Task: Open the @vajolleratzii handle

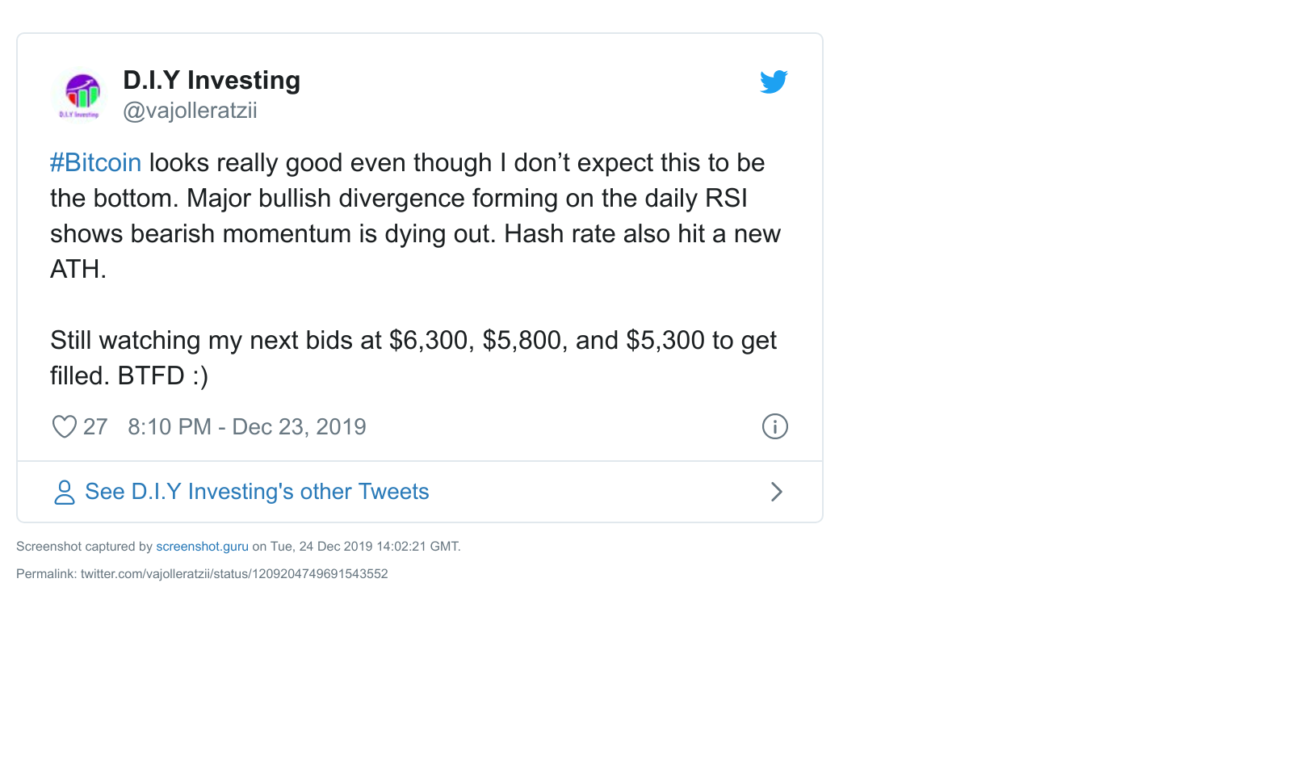Action: tap(190, 111)
